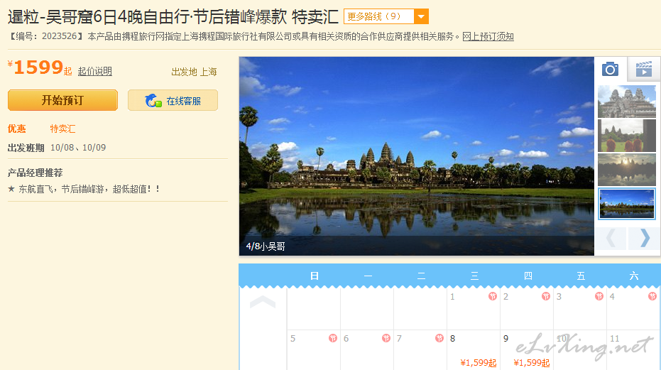Viewport: 661px width, 370px height.
Task: Switch to the camera photo gallery tab
Action: [610, 69]
